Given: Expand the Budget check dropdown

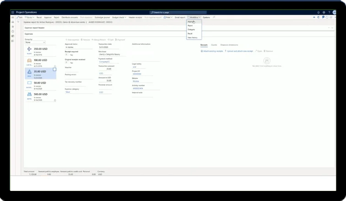Looking at the screenshot, I should coord(119,17).
